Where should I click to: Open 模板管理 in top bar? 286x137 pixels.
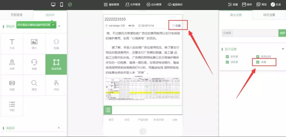tap(111, 4)
